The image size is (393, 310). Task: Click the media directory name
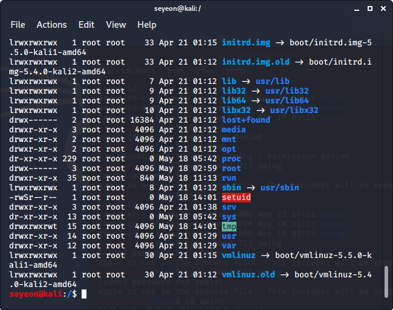(x=233, y=130)
